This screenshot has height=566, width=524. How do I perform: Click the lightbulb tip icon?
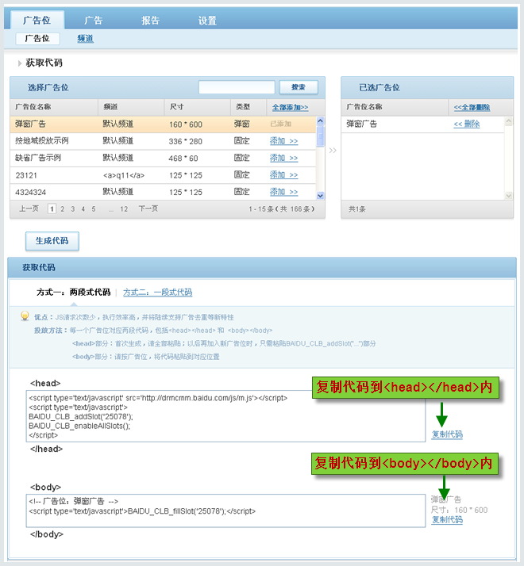(x=25, y=316)
